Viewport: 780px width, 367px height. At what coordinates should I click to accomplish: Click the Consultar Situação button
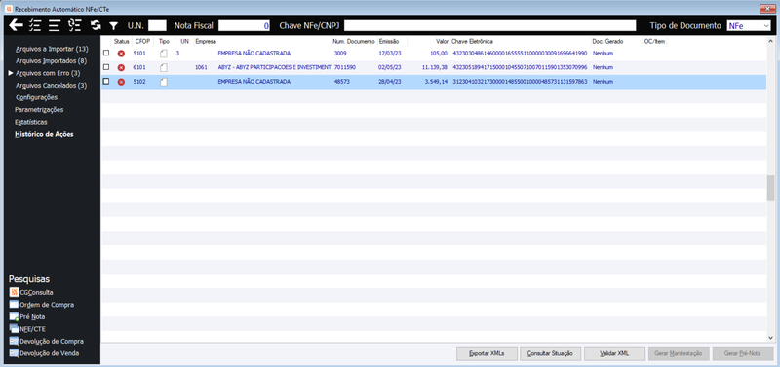[551, 353]
